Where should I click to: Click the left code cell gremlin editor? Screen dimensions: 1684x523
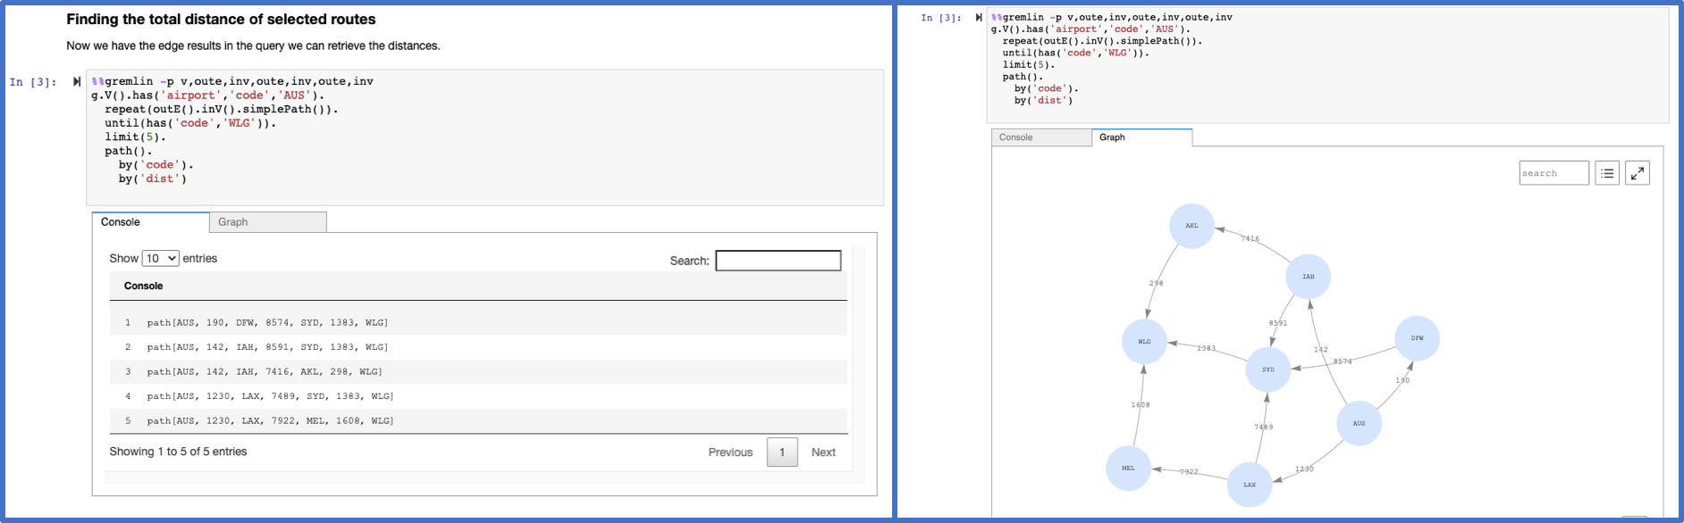pyautogui.click(x=484, y=137)
